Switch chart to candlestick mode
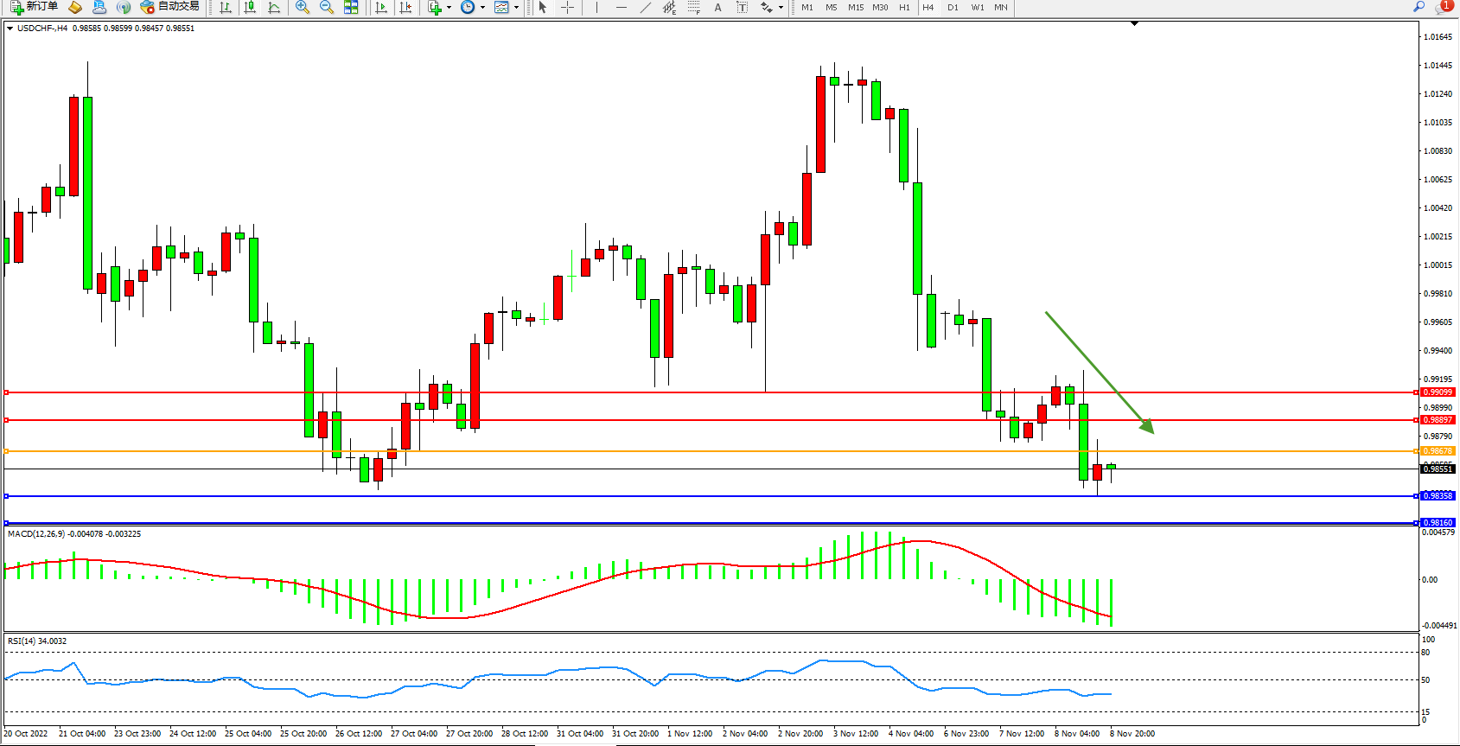The height and width of the screenshot is (746, 1460). click(250, 7)
